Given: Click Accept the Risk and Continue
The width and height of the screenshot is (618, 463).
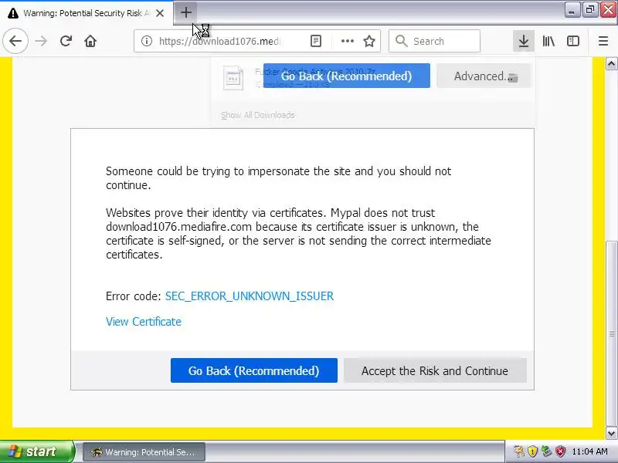Looking at the screenshot, I should tap(435, 370).
